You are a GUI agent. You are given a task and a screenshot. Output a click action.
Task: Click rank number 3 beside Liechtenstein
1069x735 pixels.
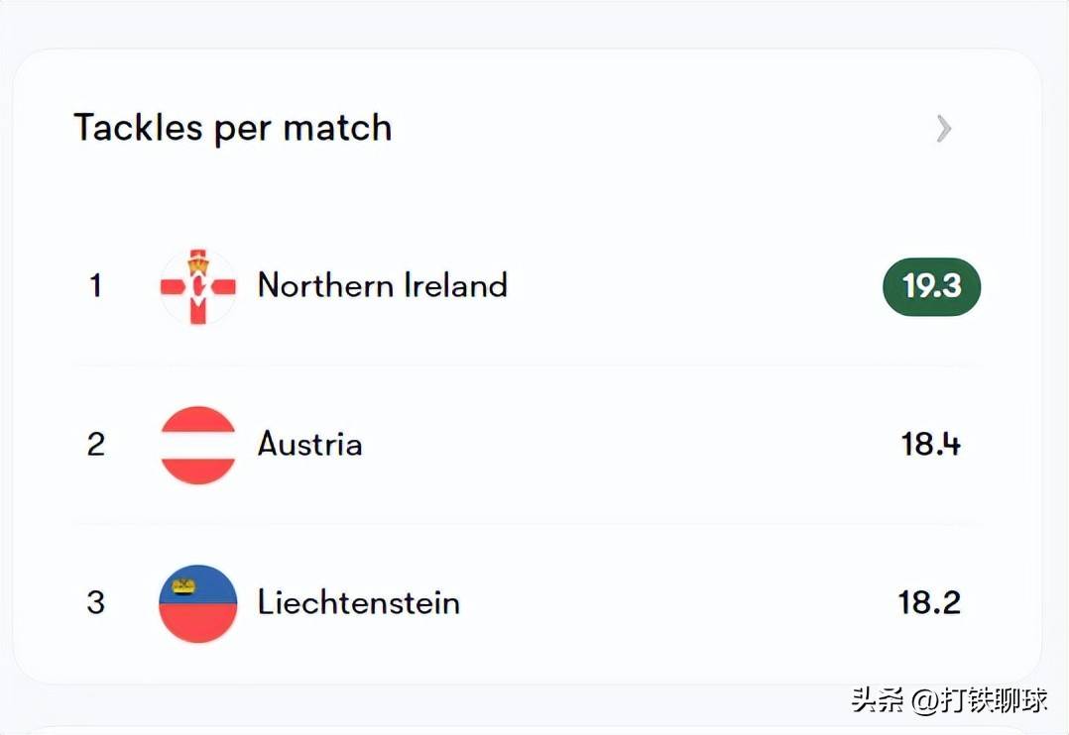pyautogui.click(x=95, y=602)
